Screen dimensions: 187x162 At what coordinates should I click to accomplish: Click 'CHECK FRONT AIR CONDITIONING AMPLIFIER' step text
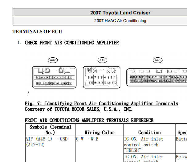(72, 43)
